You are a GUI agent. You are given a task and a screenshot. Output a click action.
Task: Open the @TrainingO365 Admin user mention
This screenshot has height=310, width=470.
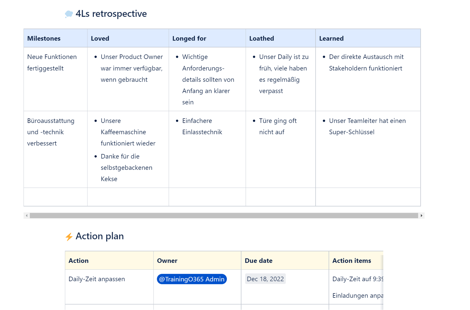[191, 279]
